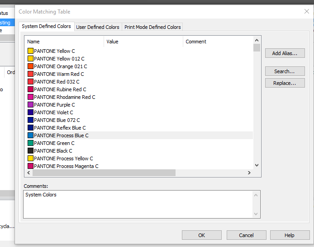Select the 'PANTONE Yellow C' row text

pyautogui.click(x=54, y=51)
